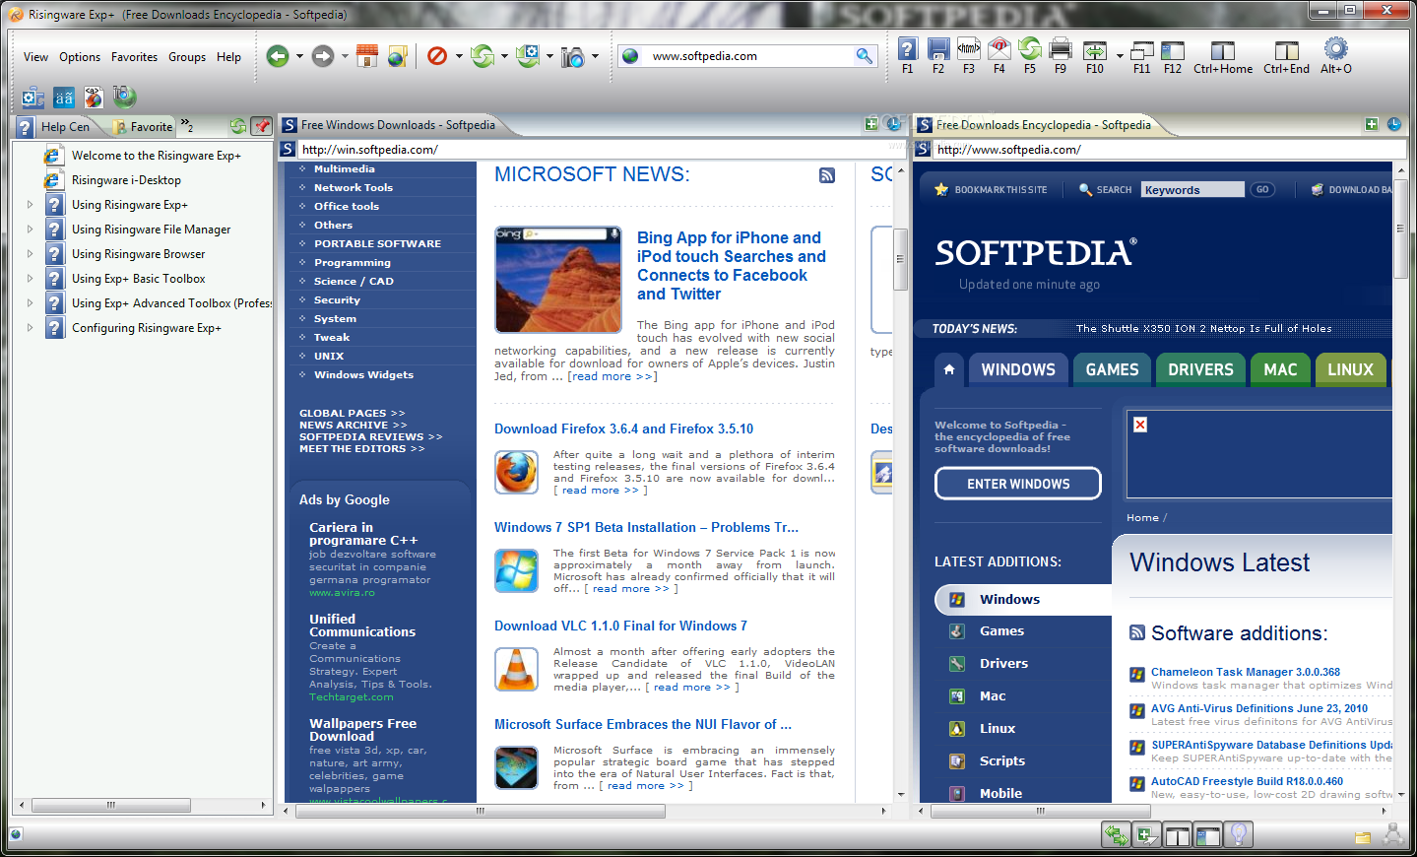Click the refresh-with-gear settings toolbar icon
The width and height of the screenshot is (1417, 857).
[528, 56]
